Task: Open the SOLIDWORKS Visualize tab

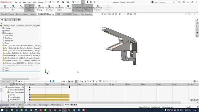Action: click(x=70, y=14)
